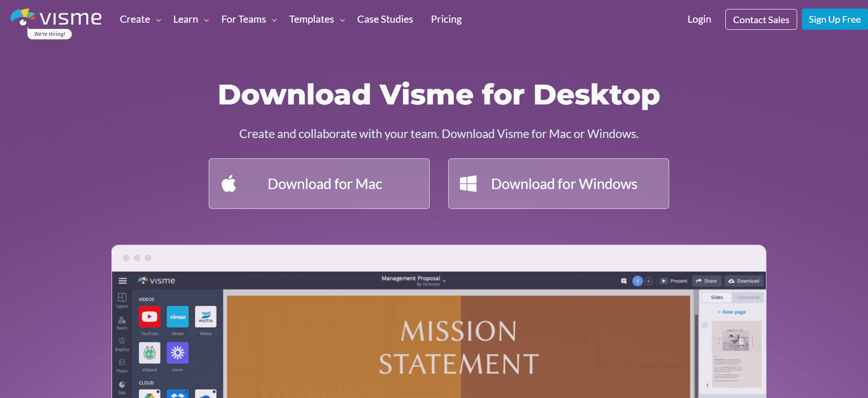868x398 pixels.
Task: Select the Vidyard video icon
Action: coord(149,353)
